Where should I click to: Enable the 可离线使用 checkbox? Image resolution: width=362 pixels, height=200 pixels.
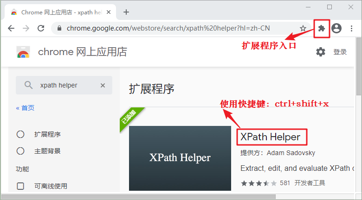[20, 186]
